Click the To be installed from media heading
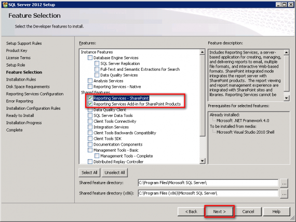This screenshot has width=296, height=222. coord(233,126)
